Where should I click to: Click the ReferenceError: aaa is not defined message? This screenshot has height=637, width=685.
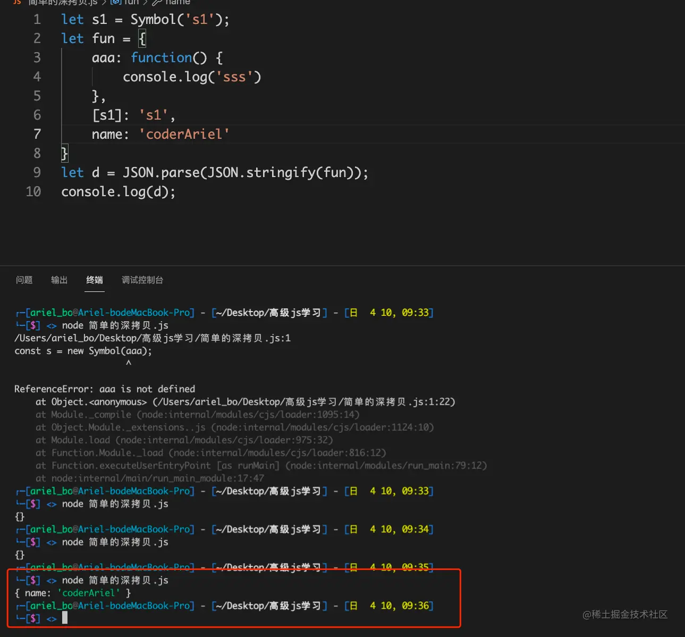click(x=105, y=389)
